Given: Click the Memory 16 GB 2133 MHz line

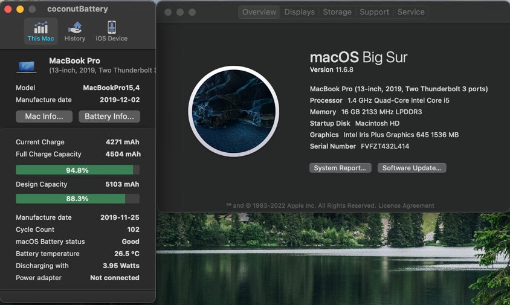Looking at the screenshot, I should 366,112.
